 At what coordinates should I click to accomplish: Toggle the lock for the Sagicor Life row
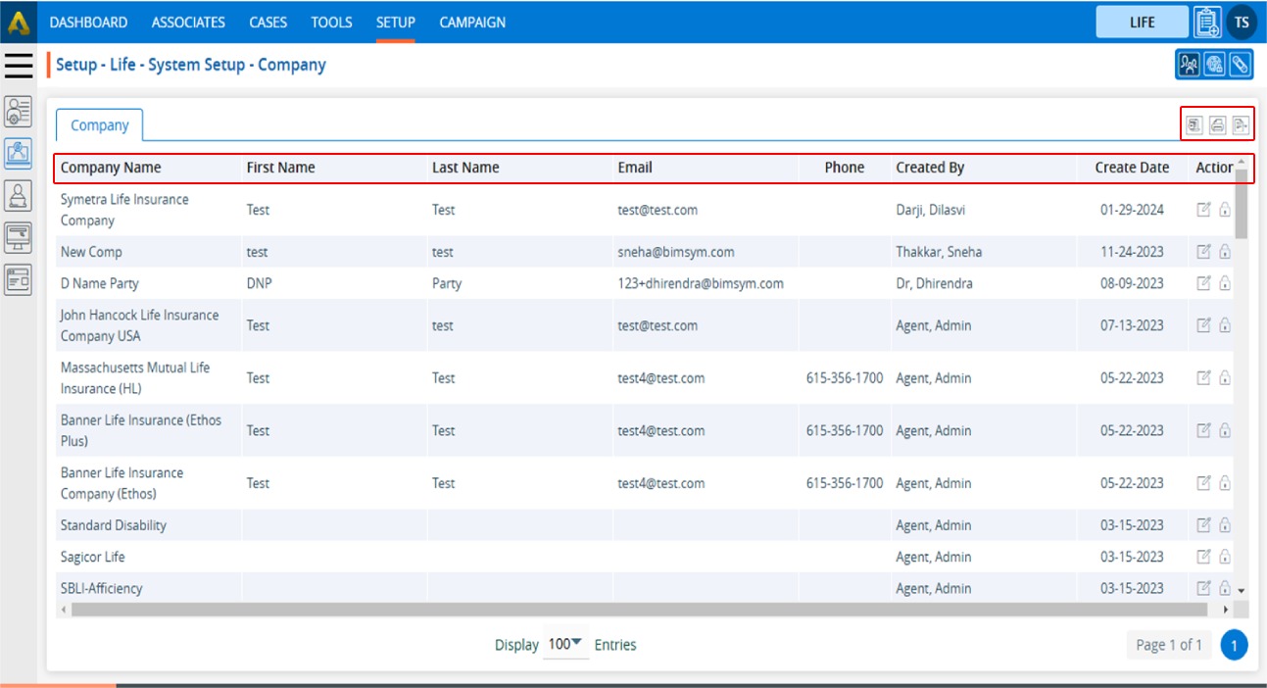click(x=1225, y=557)
